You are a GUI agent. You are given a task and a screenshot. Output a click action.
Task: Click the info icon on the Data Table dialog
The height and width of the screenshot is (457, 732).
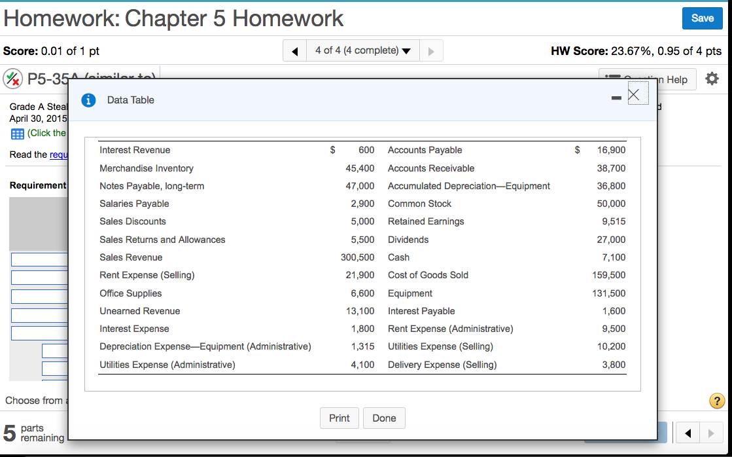[88, 100]
